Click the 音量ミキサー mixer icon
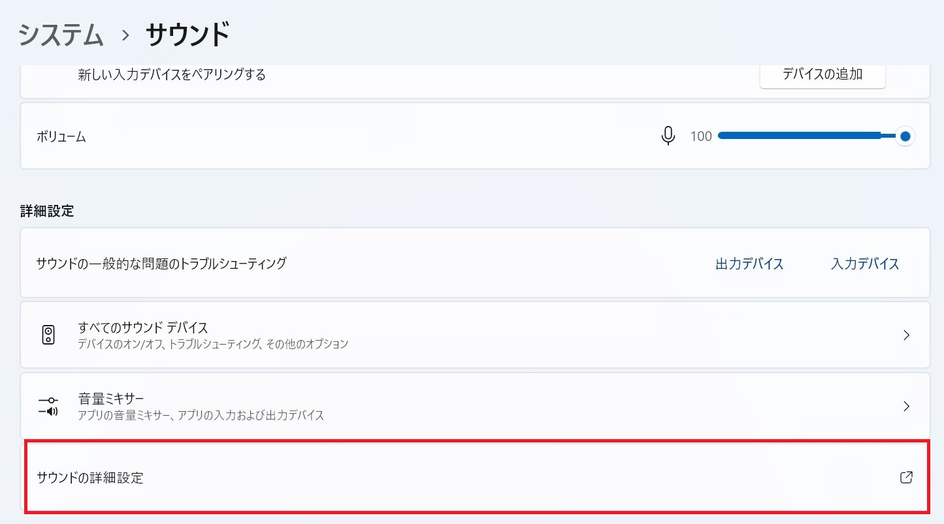The height and width of the screenshot is (524, 944). click(x=48, y=406)
